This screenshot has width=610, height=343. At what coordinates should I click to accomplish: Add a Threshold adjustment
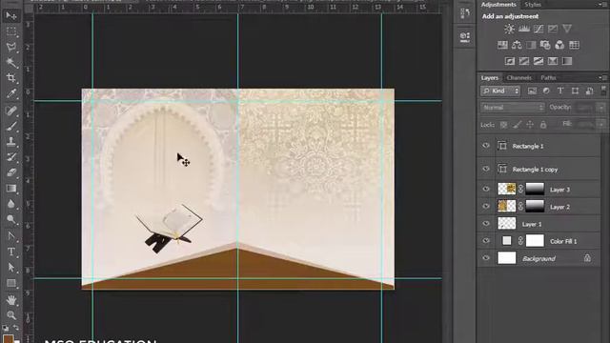tap(539, 61)
